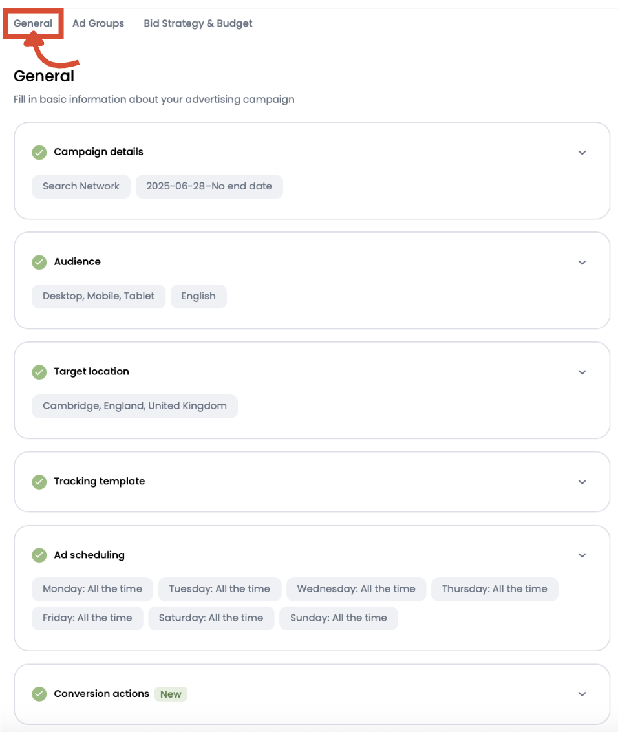The width and height of the screenshot is (618, 732).
Task: Click the Search Network chip
Action: pyautogui.click(x=81, y=186)
